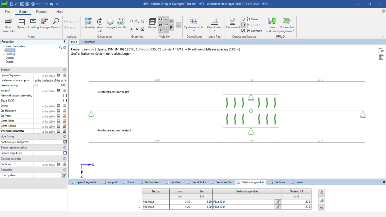Enable the Identical support geometry checkbox
The height and width of the screenshot is (217, 386).
click(x=65, y=95)
